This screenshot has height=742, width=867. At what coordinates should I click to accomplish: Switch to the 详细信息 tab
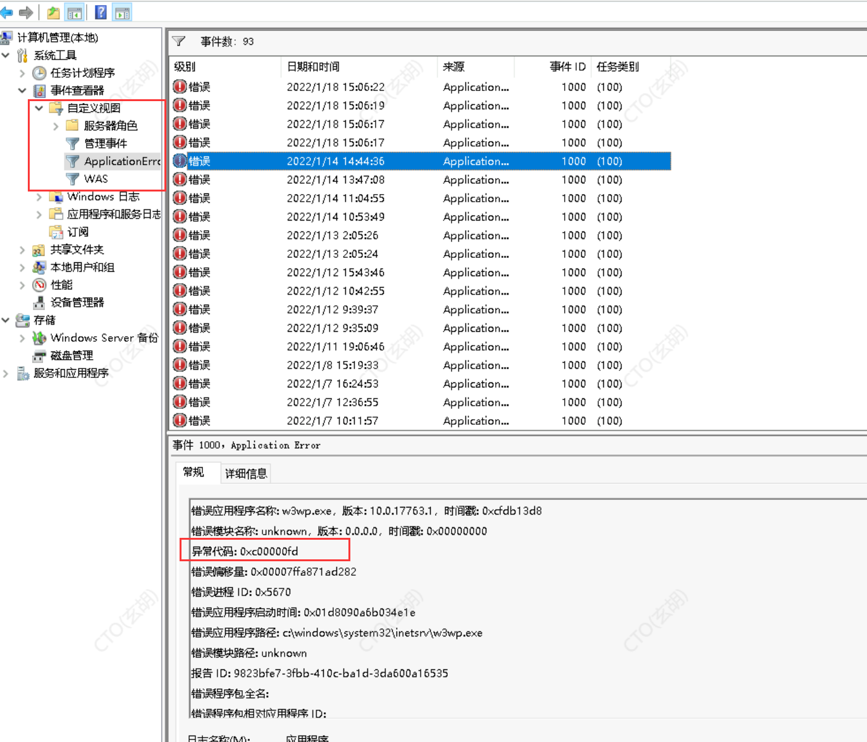click(246, 473)
